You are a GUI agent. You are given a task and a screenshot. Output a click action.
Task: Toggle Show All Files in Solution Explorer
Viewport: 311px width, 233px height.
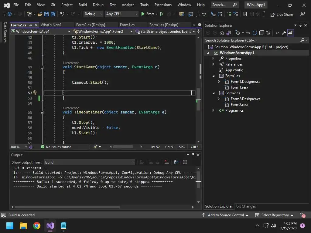[268, 33]
